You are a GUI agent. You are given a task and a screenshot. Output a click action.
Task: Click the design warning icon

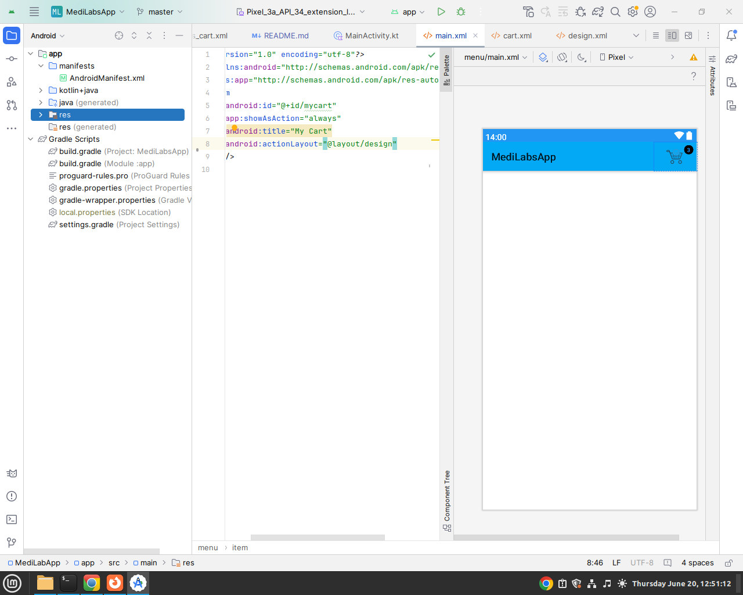(693, 57)
